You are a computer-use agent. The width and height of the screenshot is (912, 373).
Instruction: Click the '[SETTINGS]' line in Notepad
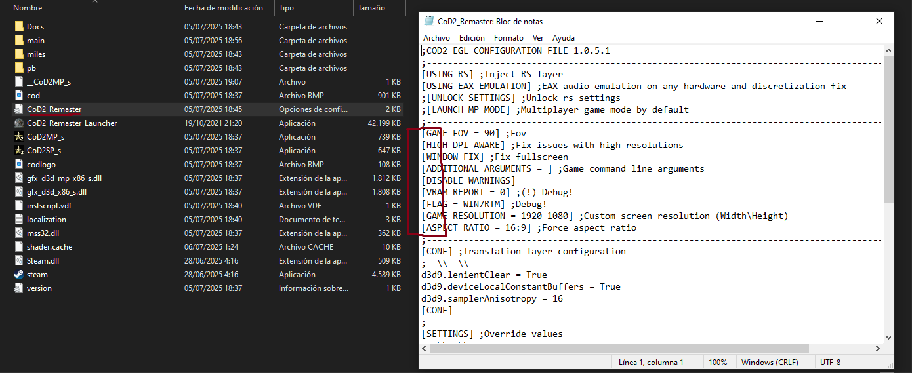pyautogui.click(x=492, y=334)
